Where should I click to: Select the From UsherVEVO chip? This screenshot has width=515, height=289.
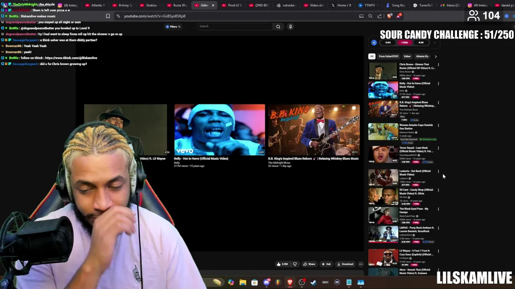point(388,56)
